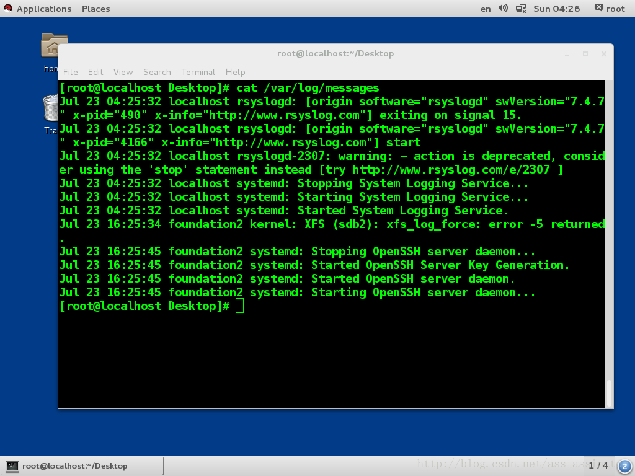Viewport: 635px width, 476px height.
Task: Open the volume speaker icon
Action: point(503,8)
